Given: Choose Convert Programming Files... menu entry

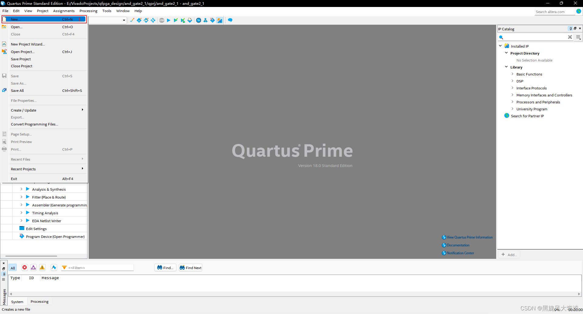Looking at the screenshot, I should click(x=44, y=124).
